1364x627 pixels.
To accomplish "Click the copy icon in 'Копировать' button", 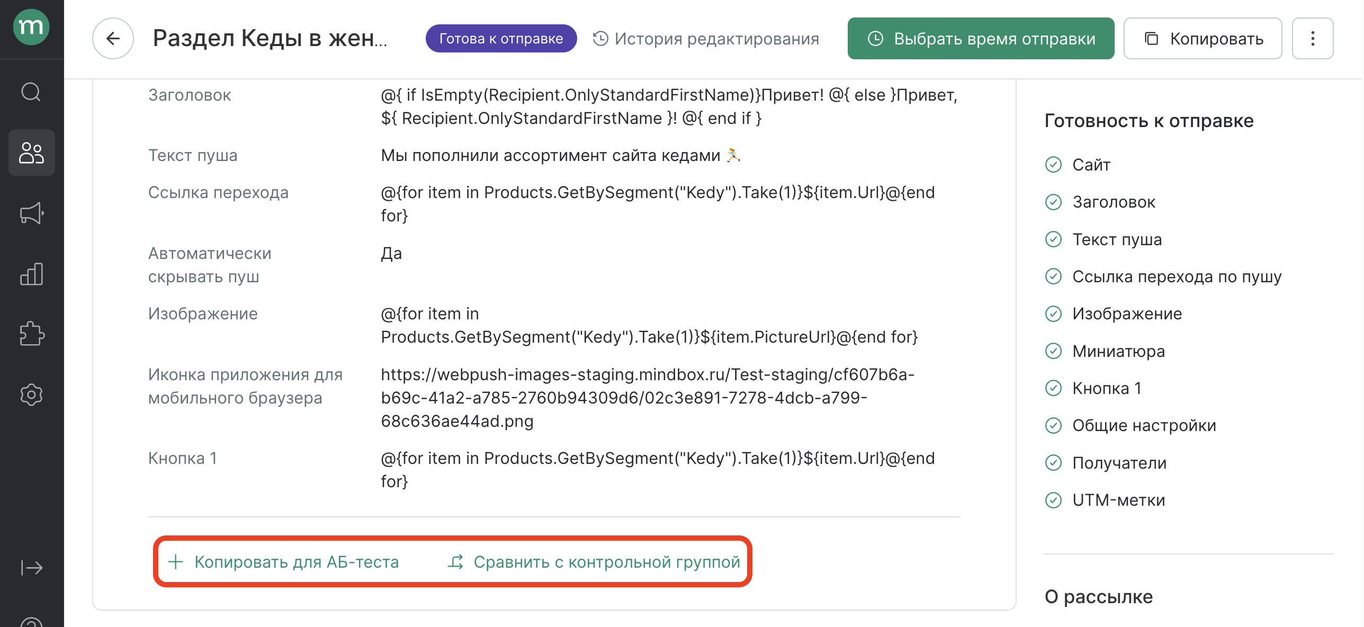I will [x=1151, y=38].
